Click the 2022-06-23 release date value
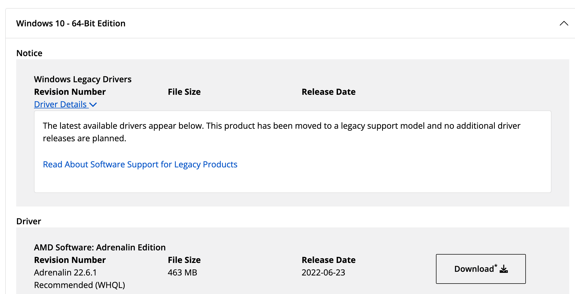 point(323,273)
